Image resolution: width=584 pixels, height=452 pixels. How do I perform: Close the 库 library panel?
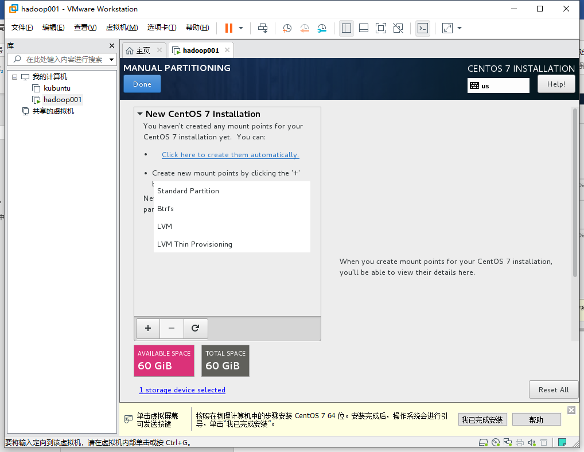112,45
